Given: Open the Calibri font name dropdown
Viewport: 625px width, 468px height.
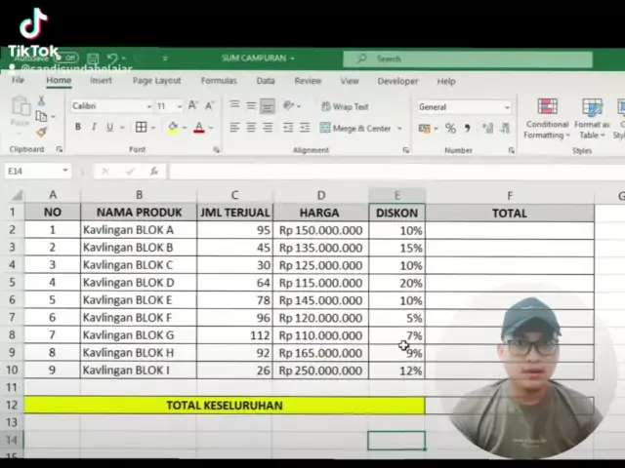Looking at the screenshot, I should [x=149, y=106].
